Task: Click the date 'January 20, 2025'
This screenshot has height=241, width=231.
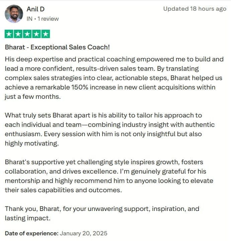Action: point(83,233)
